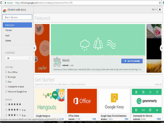Open the Google Keep thumbnail
The image size is (164, 123).
[x=114, y=101]
